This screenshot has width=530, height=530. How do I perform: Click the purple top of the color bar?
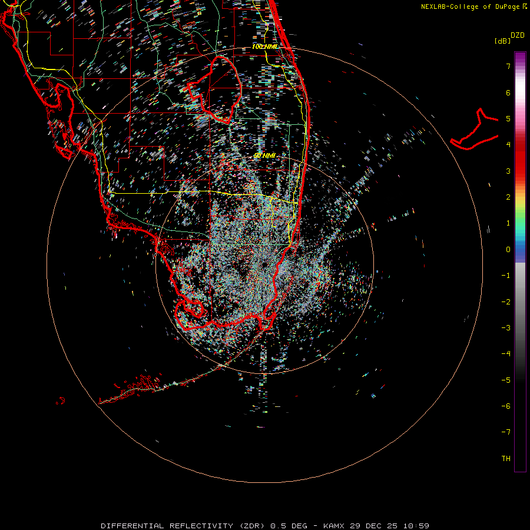click(x=520, y=58)
